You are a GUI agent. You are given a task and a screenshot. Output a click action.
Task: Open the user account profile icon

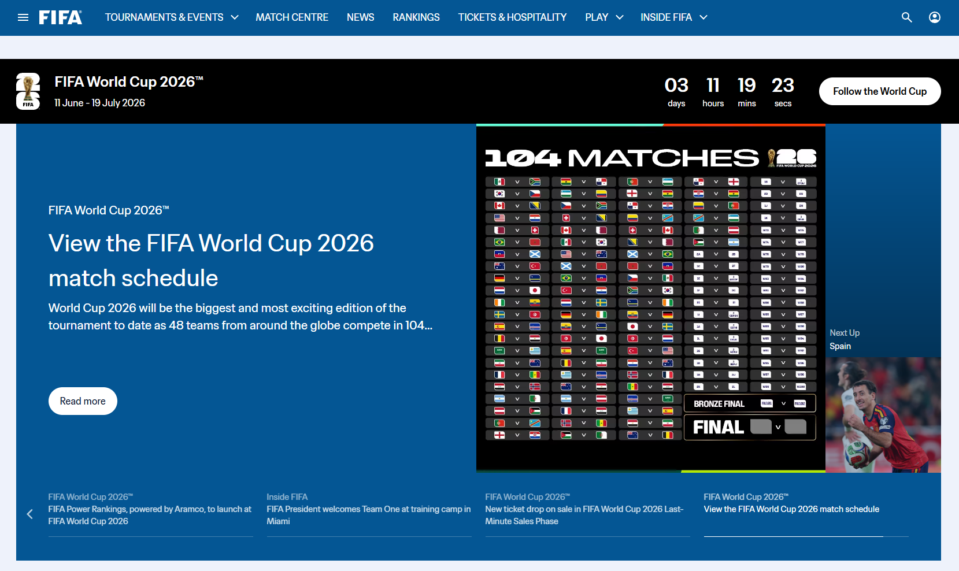click(935, 17)
